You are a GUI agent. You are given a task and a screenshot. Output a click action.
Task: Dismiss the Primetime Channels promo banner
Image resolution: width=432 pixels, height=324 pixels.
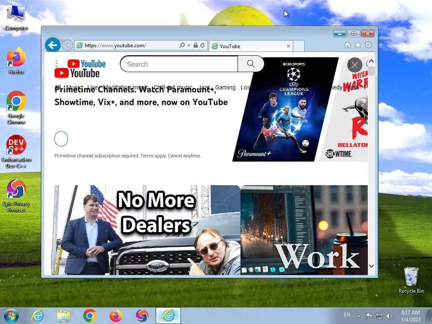[x=354, y=65]
